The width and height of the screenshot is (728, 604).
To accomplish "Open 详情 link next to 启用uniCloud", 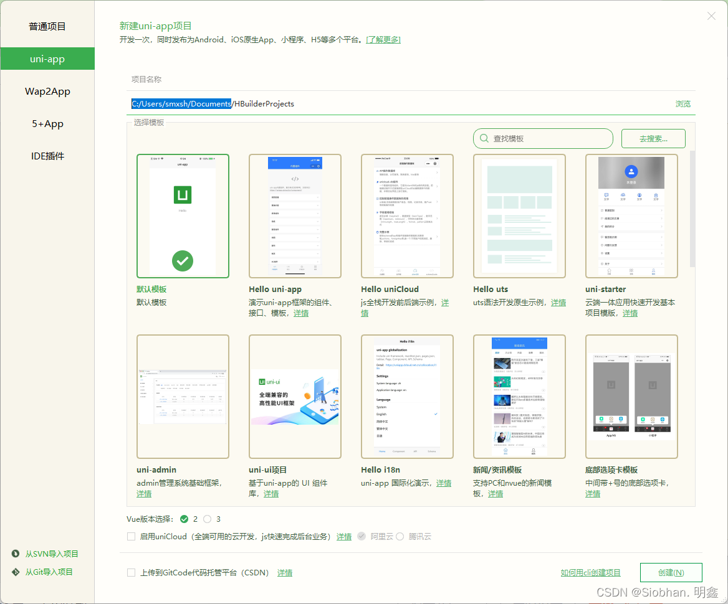I will point(343,537).
